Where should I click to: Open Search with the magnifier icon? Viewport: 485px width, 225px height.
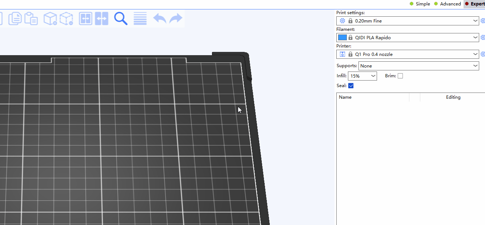click(121, 19)
